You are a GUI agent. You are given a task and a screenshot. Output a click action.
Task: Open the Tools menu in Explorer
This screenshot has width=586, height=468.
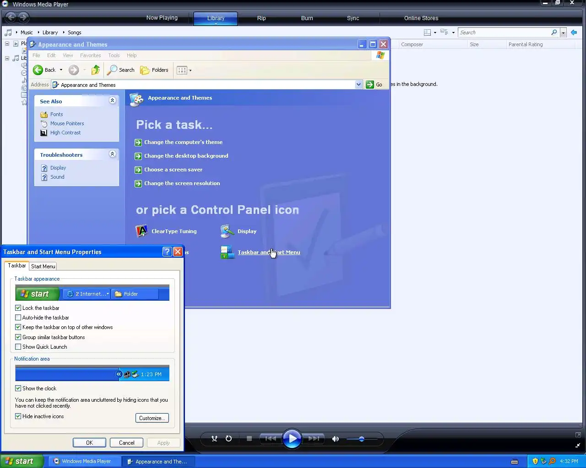click(114, 55)
